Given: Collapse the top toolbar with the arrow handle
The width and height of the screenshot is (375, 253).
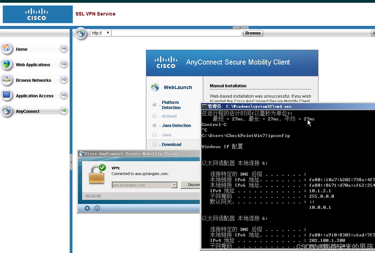Looking at the screenshot, I should [x=240, y=28].
